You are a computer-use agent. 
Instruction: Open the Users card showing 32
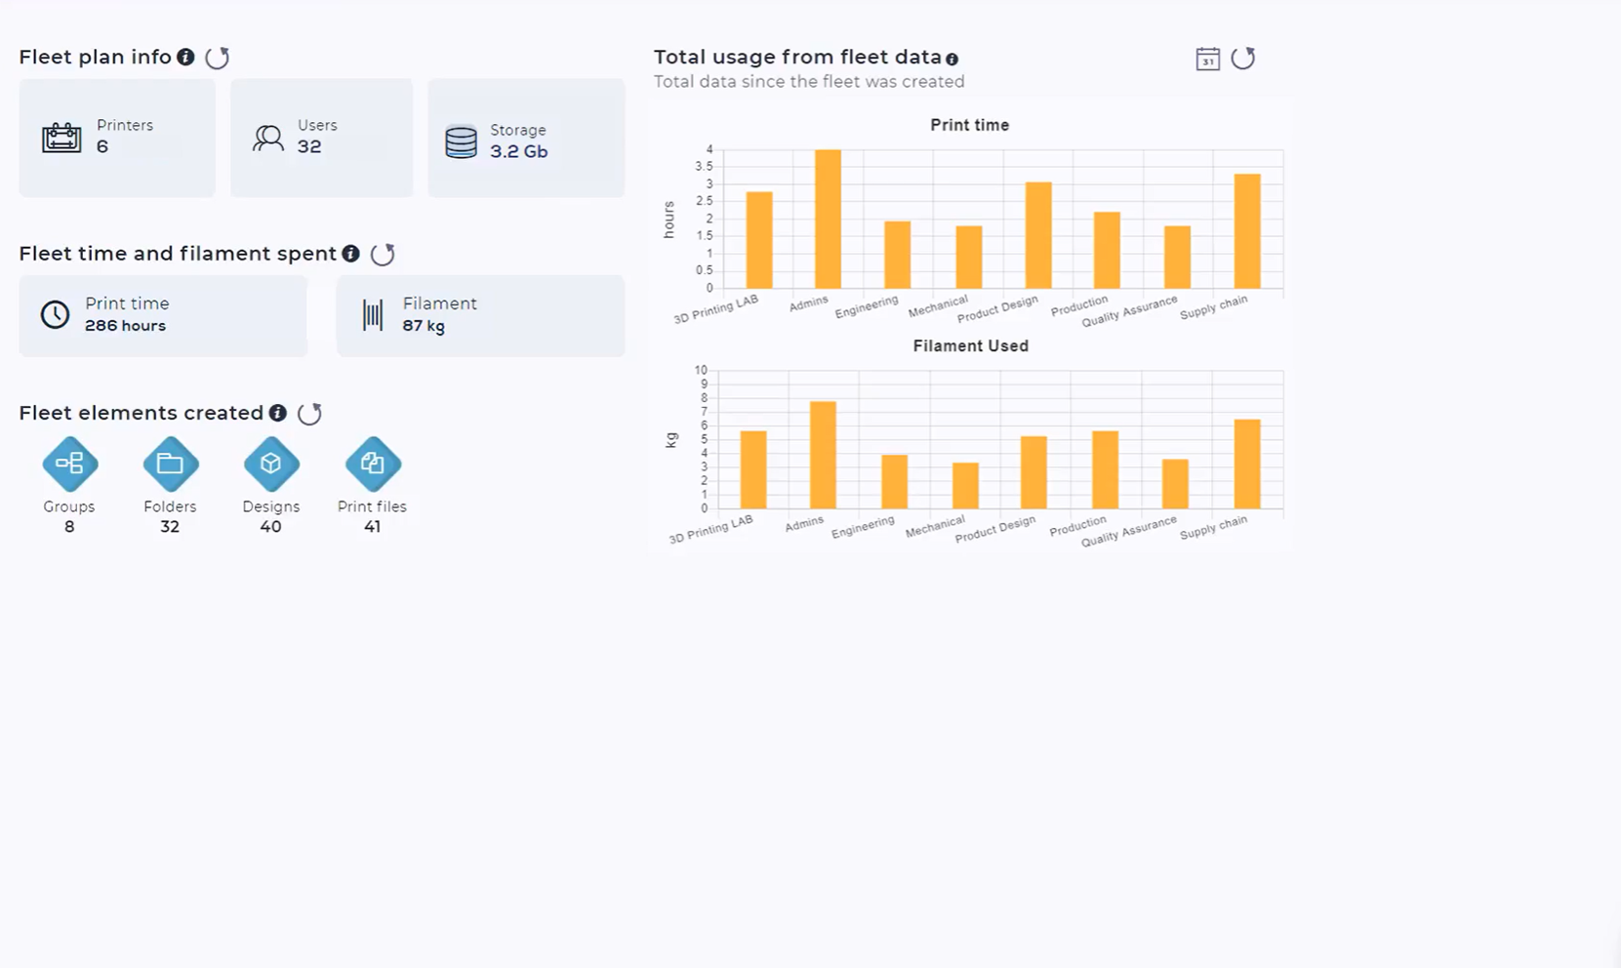[321, 138]
